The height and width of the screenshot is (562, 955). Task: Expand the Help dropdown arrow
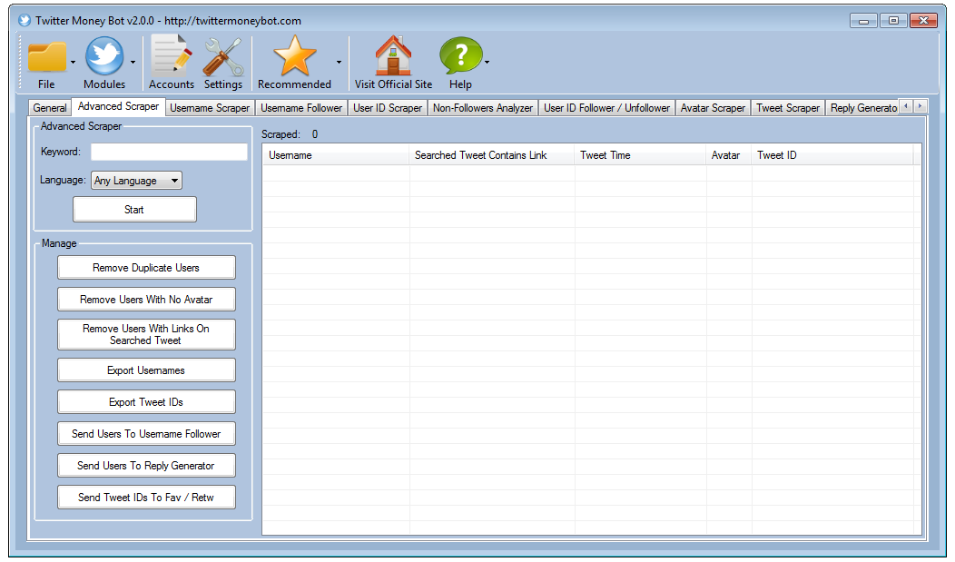click(487, 62)
